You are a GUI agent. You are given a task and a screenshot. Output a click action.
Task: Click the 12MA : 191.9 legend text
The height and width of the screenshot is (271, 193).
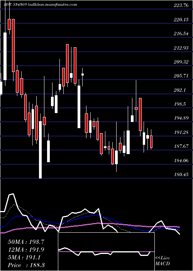coord(26,250)
